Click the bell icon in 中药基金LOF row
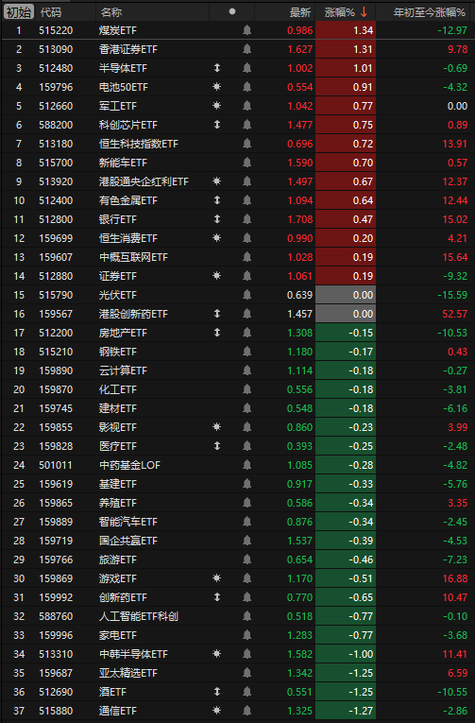 pos(247,465)
